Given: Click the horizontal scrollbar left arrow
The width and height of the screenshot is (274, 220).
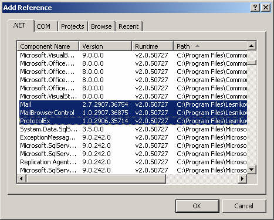Looking at the screenshot, I should point(22,178).
